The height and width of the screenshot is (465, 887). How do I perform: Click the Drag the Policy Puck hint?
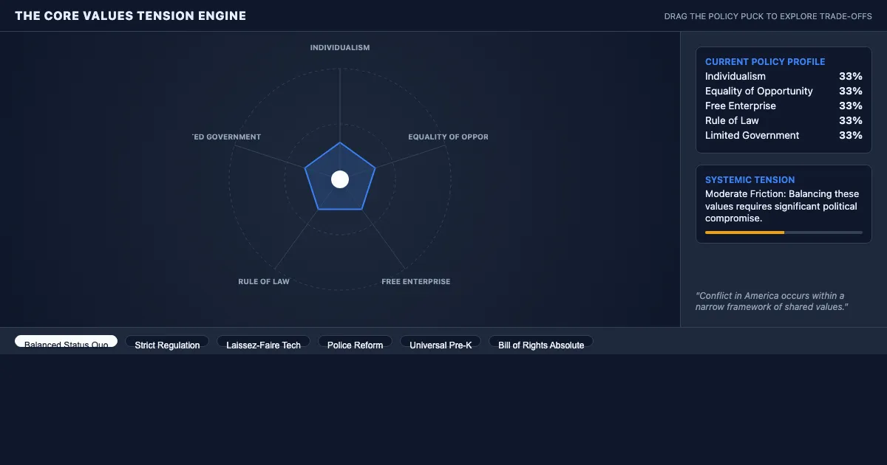click(768, 17)
